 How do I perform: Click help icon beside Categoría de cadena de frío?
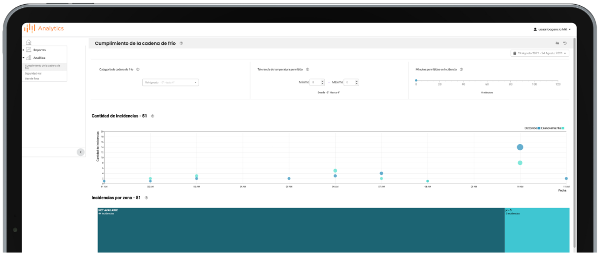point(138,69)
